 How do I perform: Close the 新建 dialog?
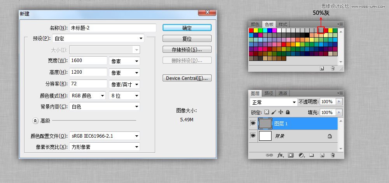pos(207,12)
